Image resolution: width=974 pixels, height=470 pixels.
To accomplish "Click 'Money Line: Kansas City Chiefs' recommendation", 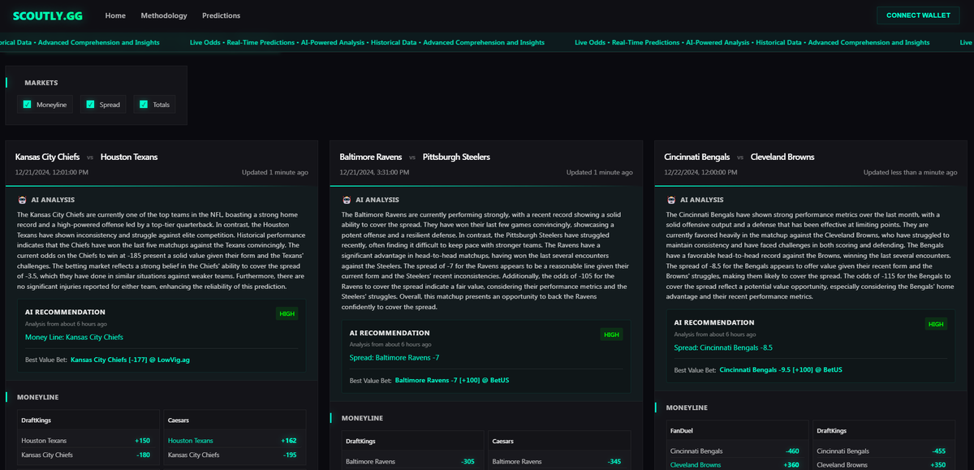I will pyautogui.click(x=74, y=337).
